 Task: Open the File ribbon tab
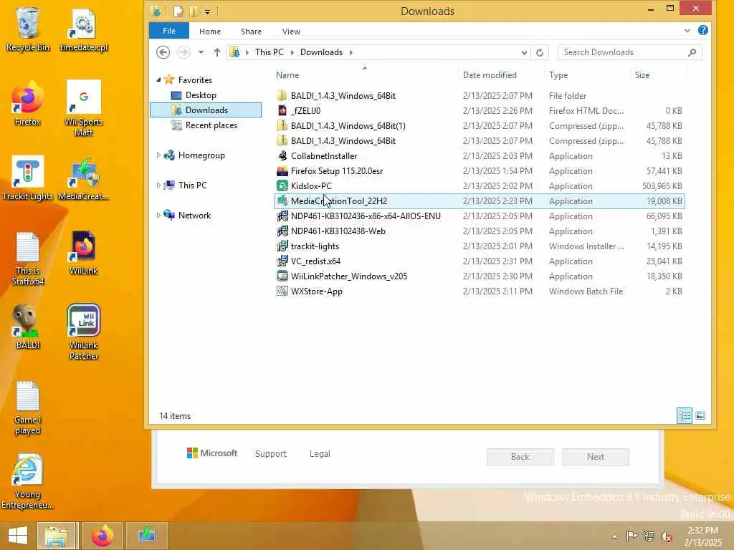point(169,31)
